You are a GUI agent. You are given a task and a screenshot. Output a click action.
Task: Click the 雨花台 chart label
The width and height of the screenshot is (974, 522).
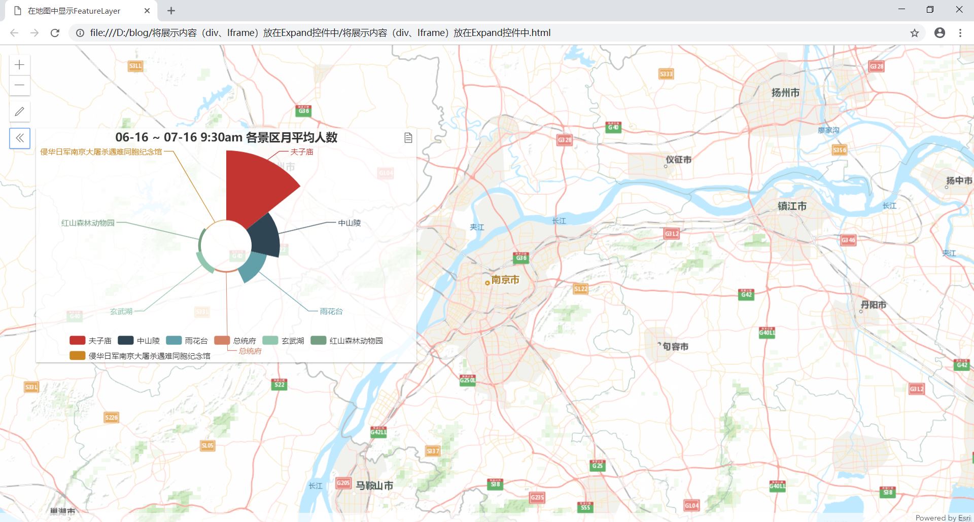point(331,311)
